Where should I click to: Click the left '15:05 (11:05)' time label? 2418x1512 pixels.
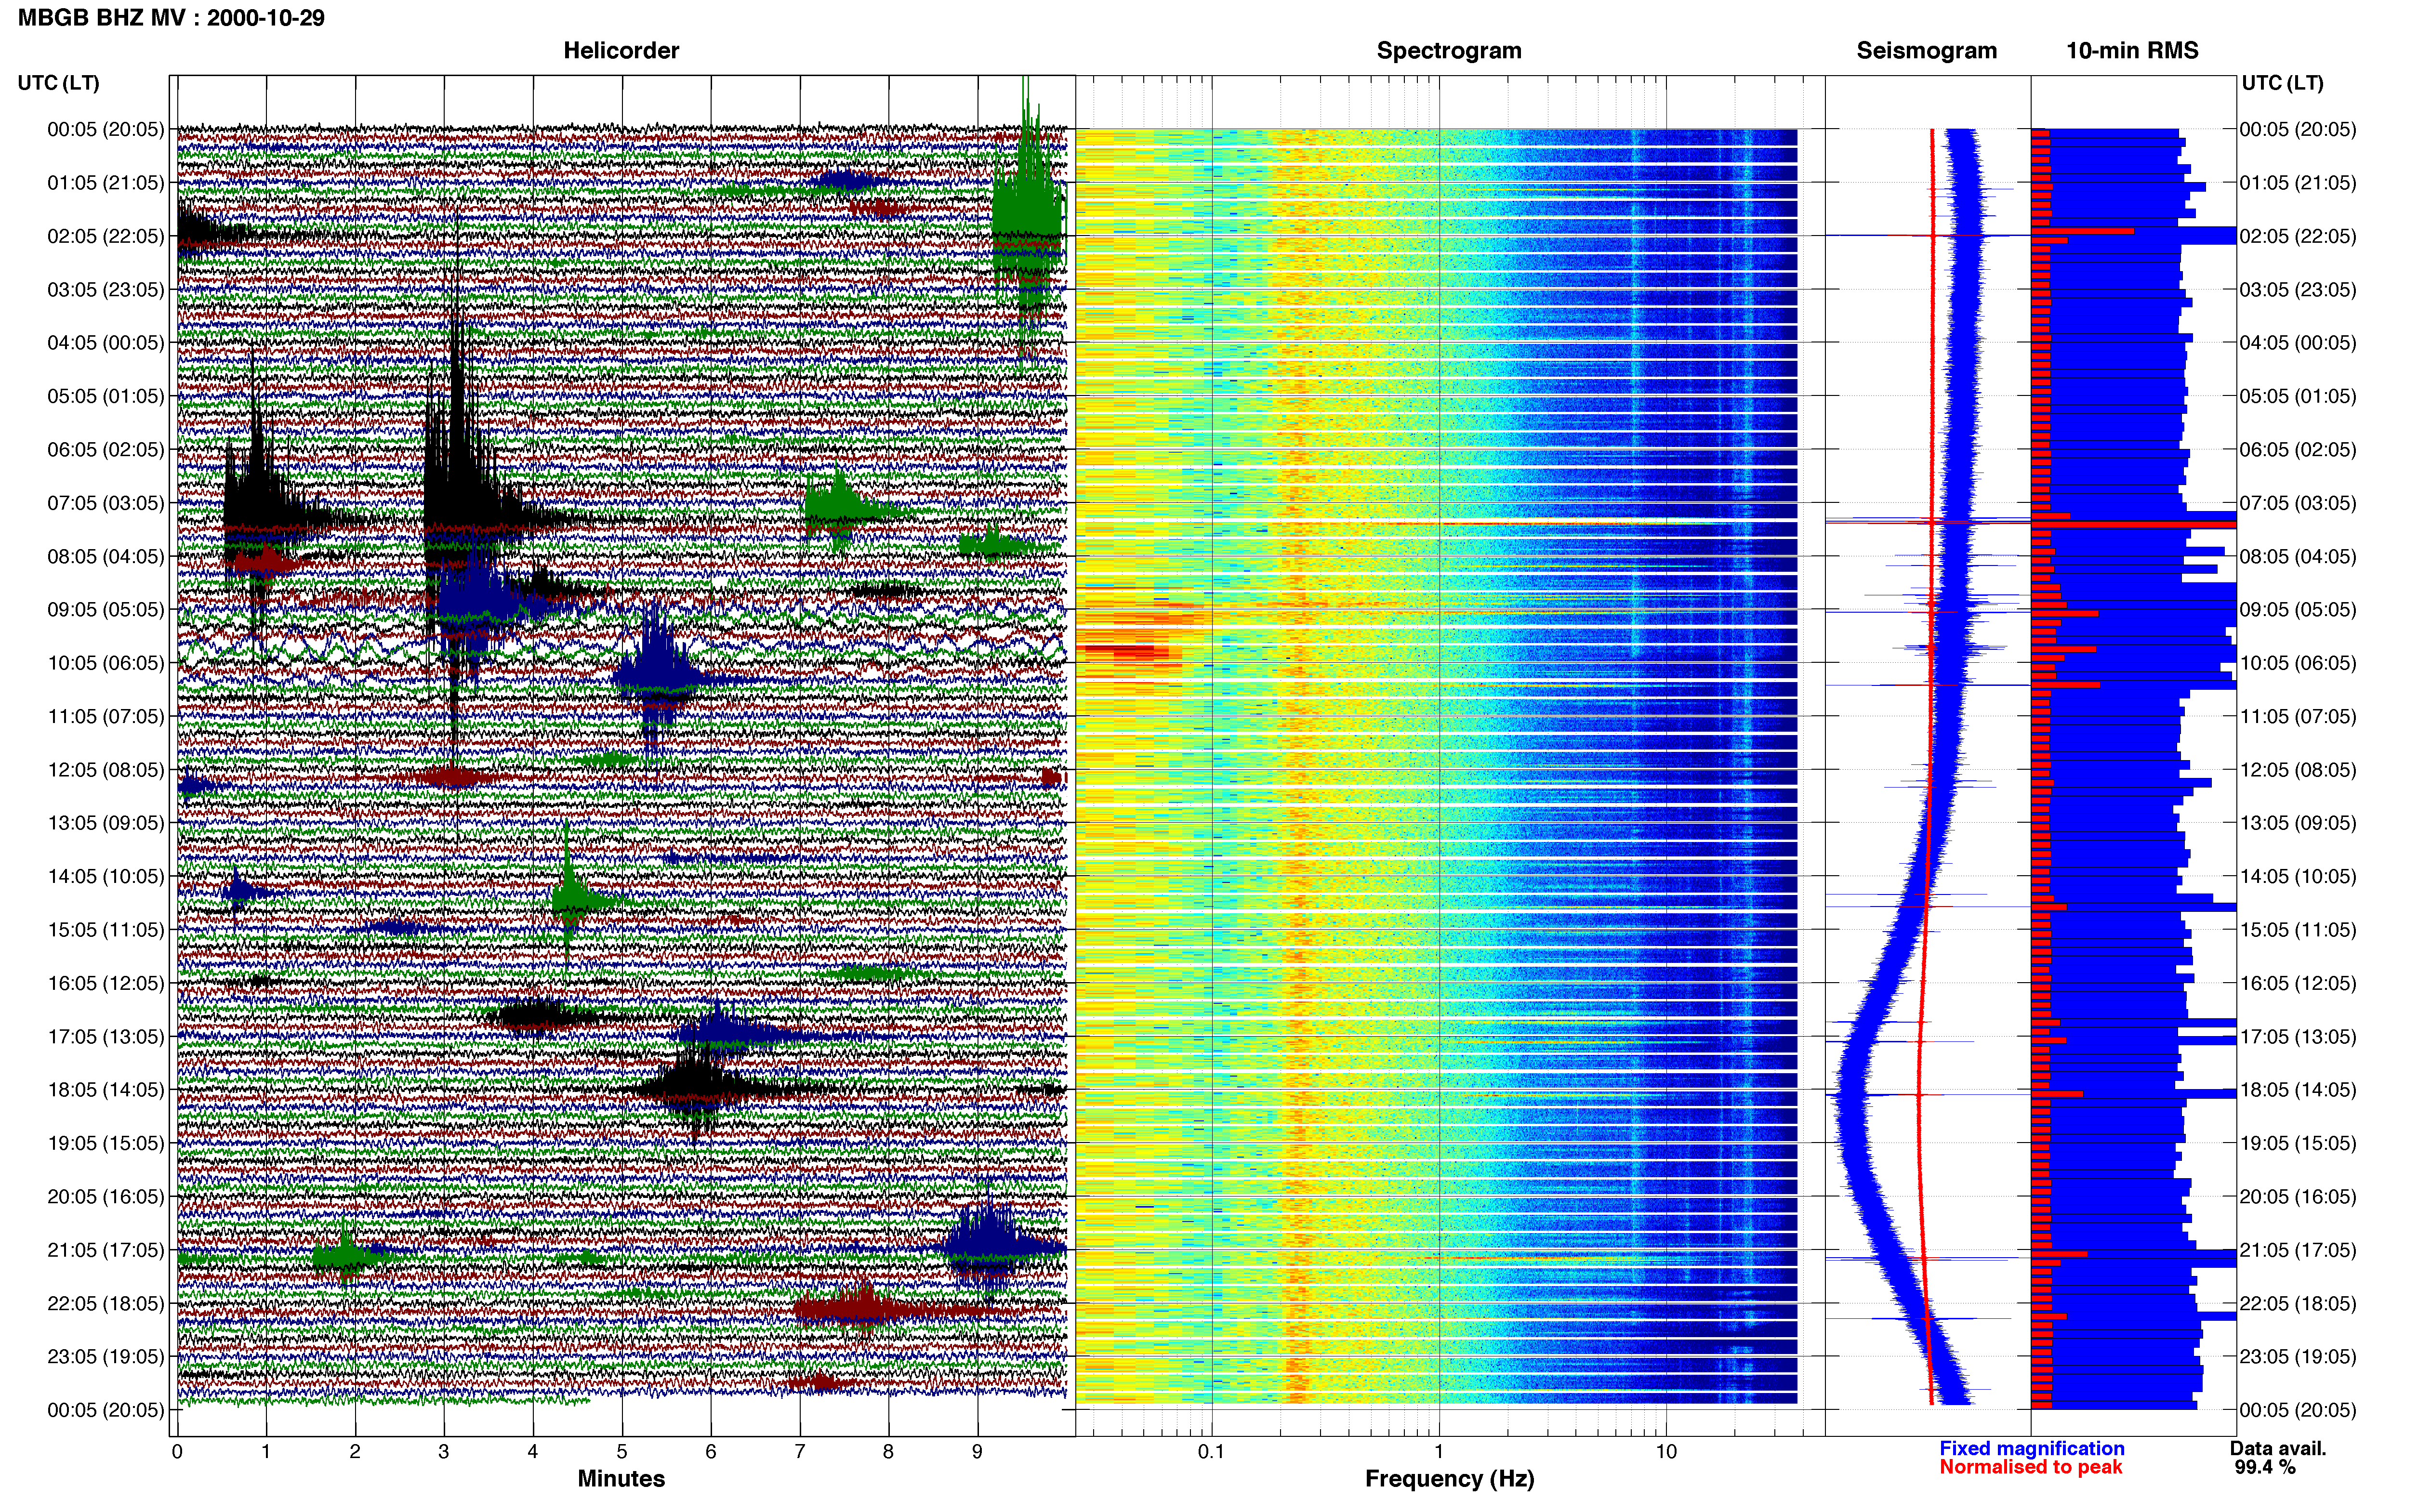coord(105,930)
